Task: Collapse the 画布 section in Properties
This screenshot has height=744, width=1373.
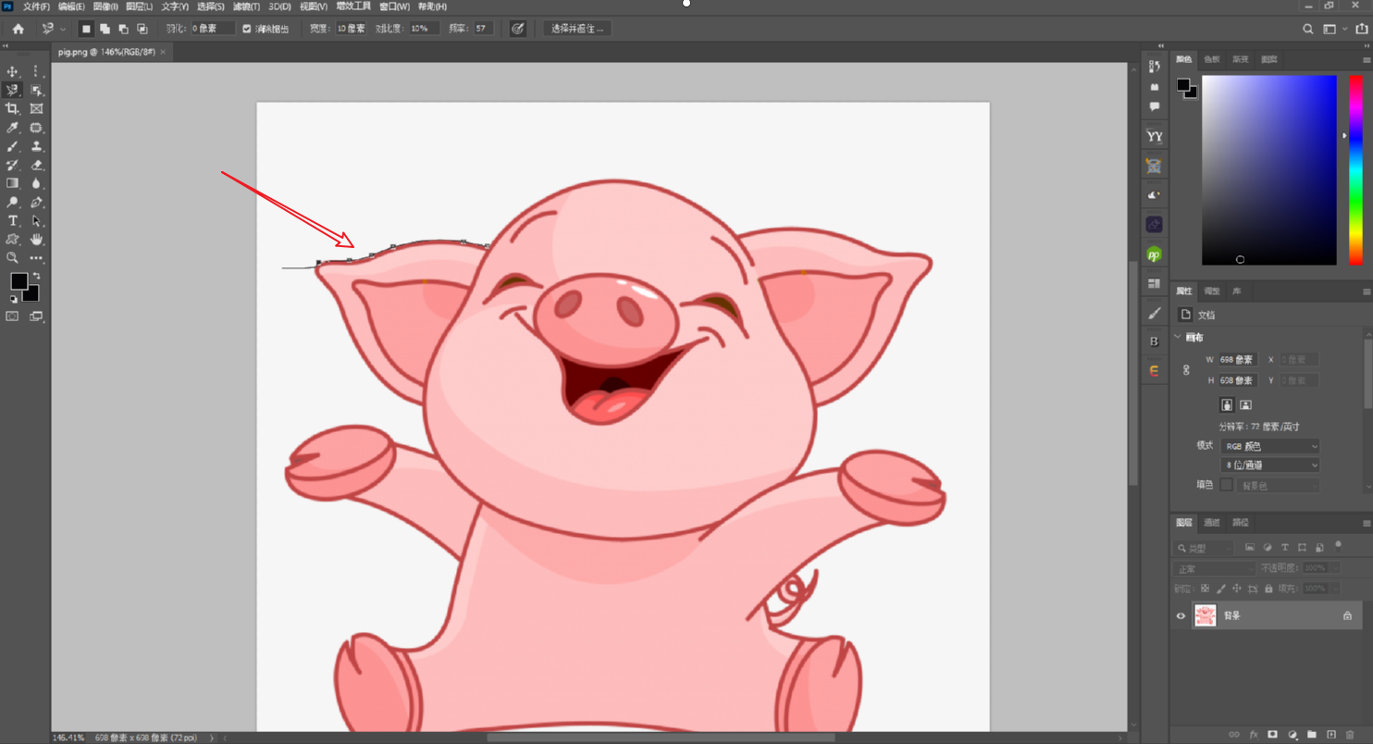Action: click(1177, 337)
